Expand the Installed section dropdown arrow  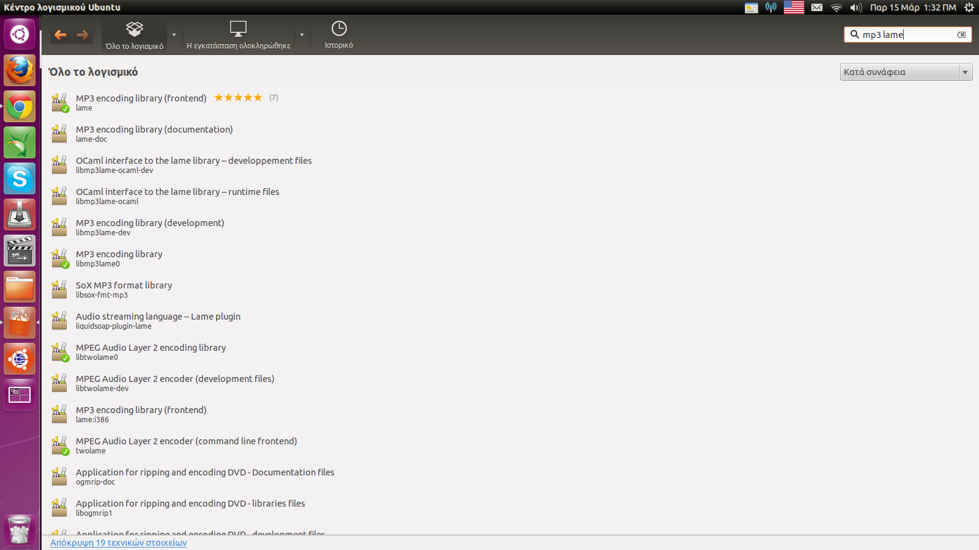[x=302, y=35]
